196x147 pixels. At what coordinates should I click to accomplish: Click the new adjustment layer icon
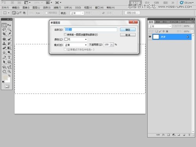coord(174,135)
